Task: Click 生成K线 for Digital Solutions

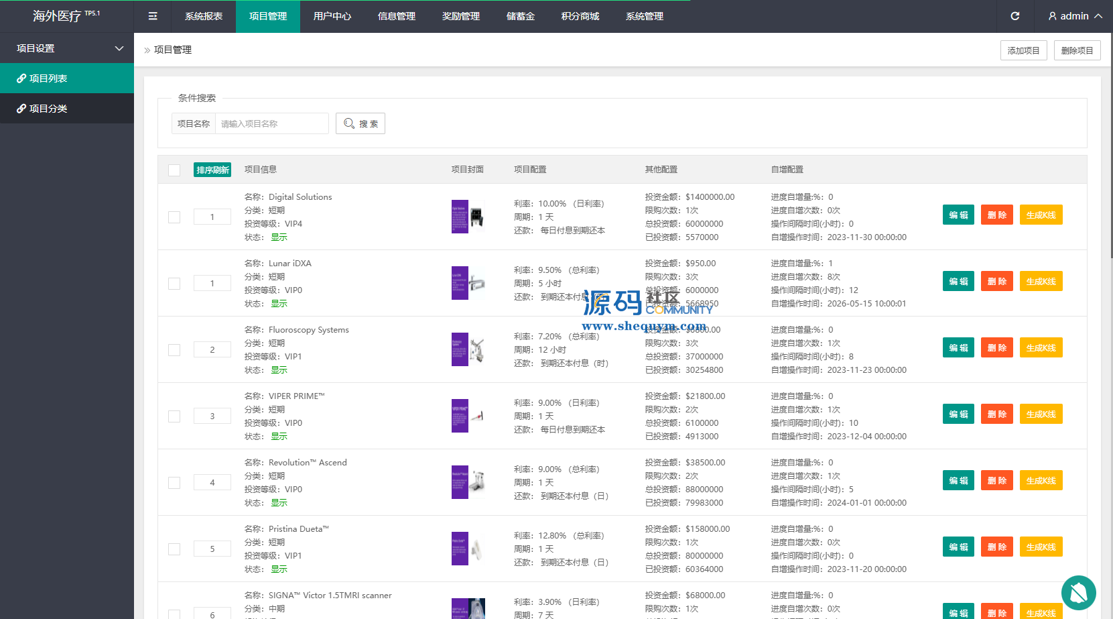Action: tap(1041, 215)
